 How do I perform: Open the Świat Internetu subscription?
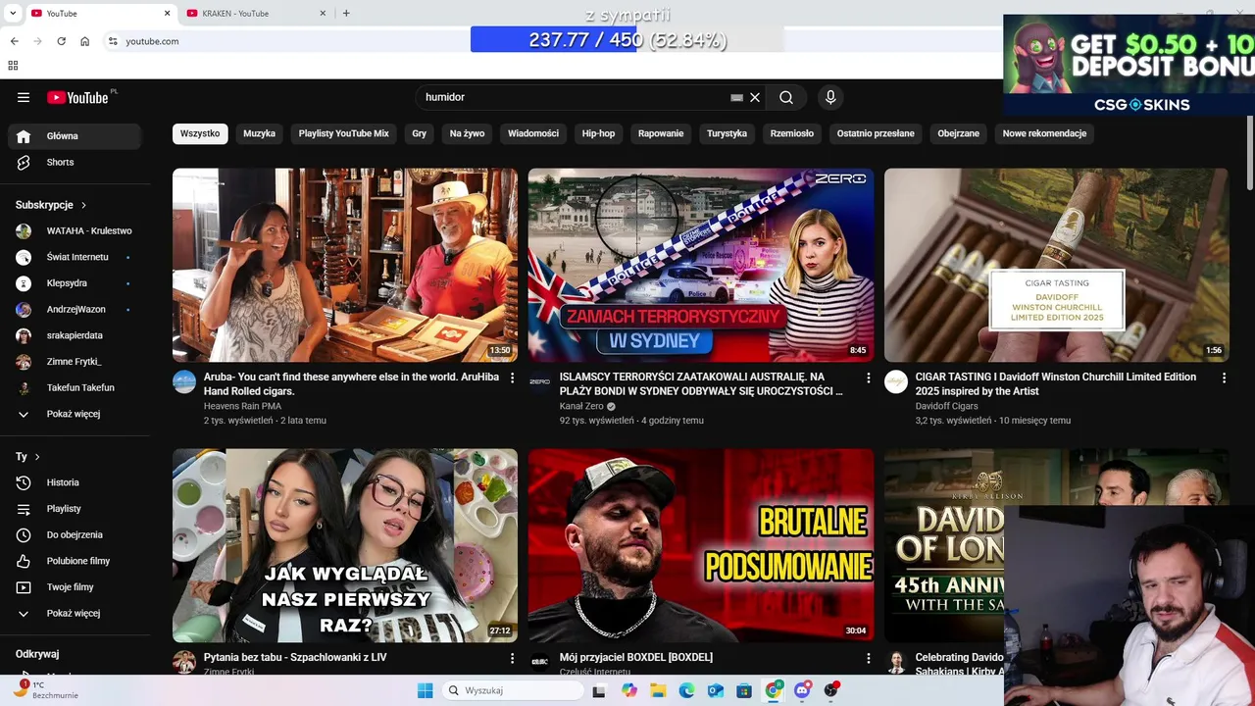(x=76, y=257)
